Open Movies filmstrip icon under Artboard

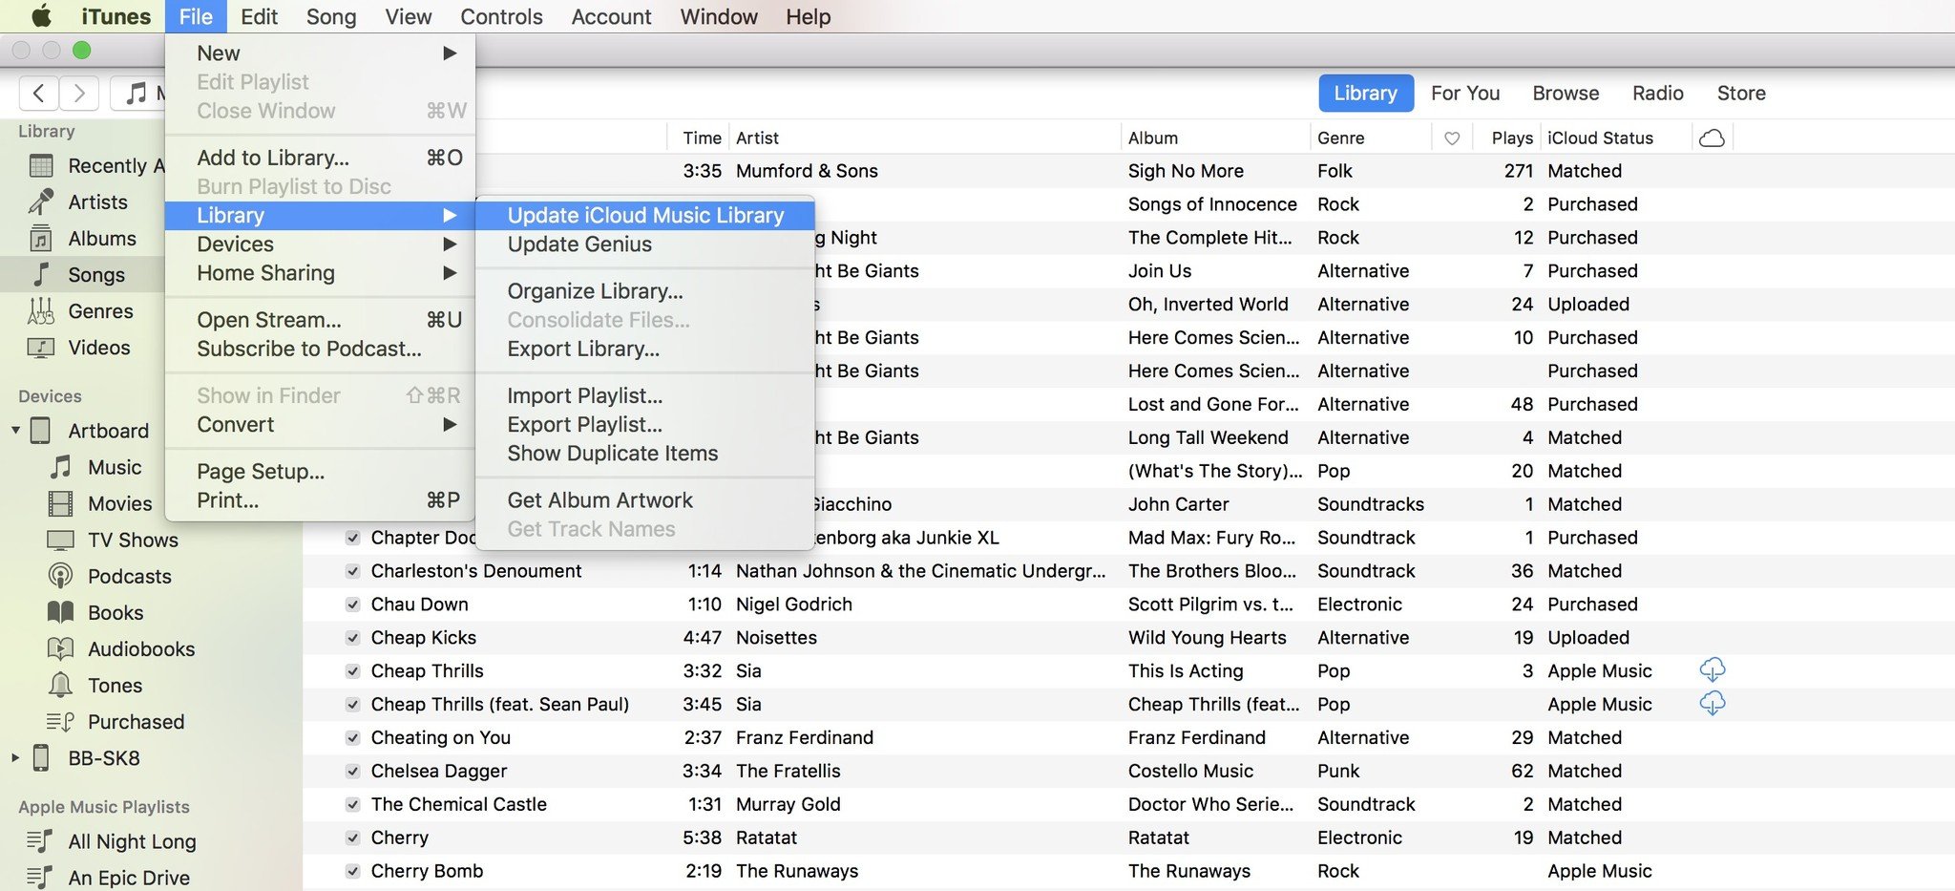61,503
